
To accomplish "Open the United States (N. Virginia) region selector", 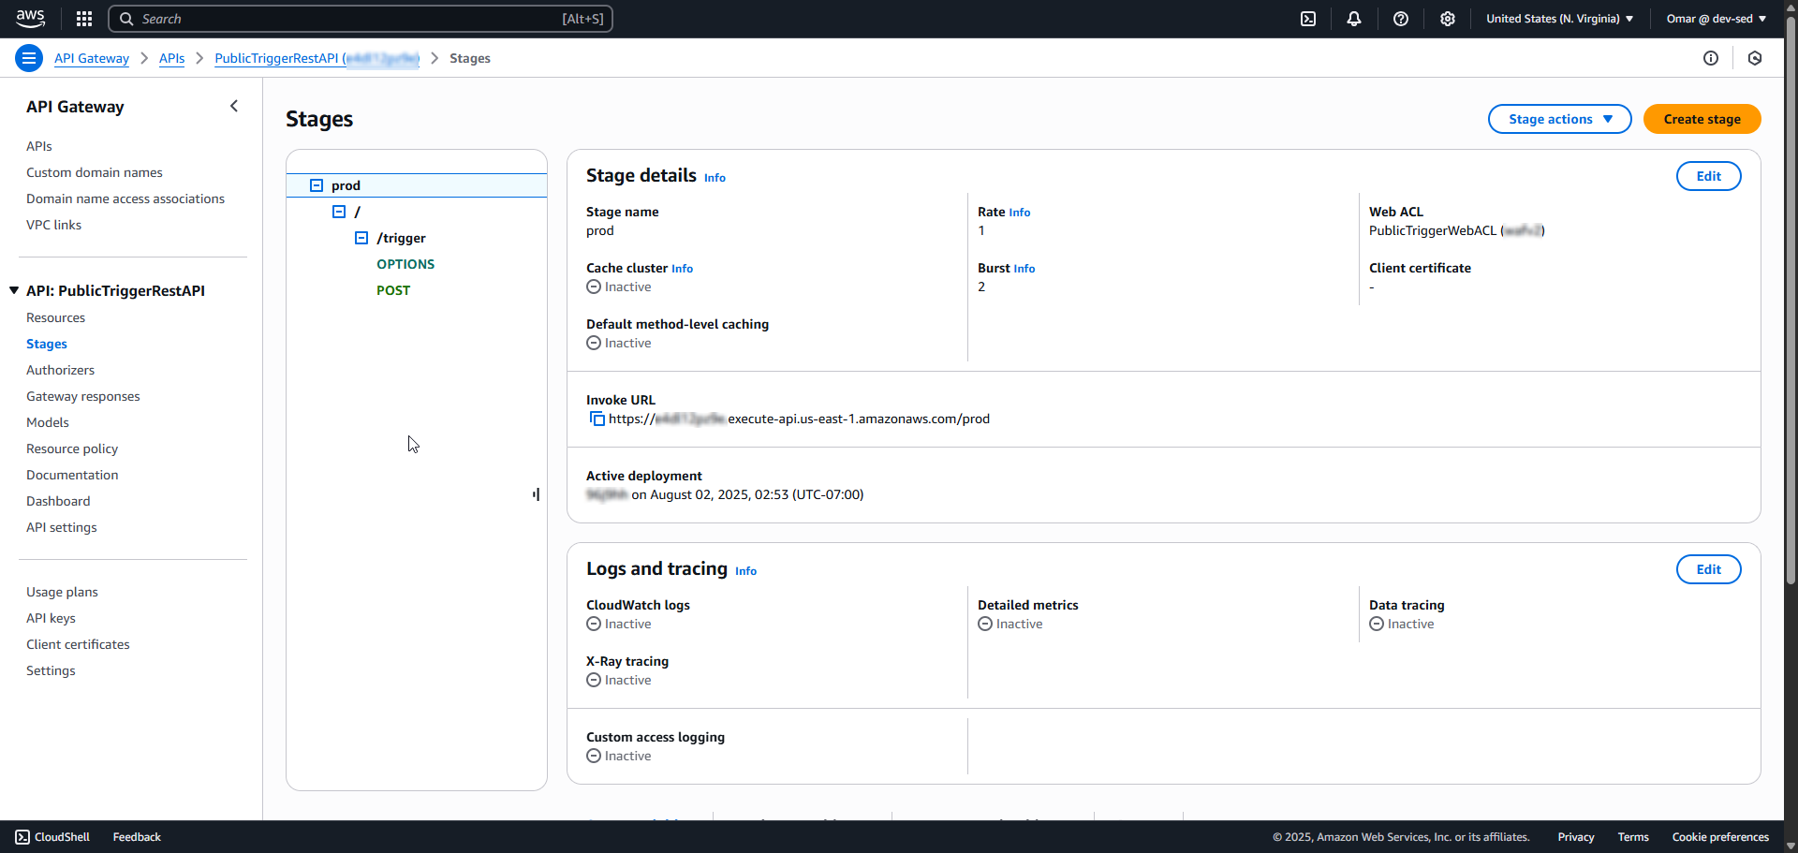I will pos(1559,19).
